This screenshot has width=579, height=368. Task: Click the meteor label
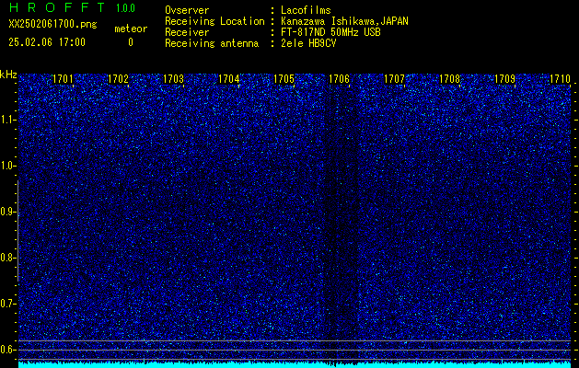coord(131,29)
